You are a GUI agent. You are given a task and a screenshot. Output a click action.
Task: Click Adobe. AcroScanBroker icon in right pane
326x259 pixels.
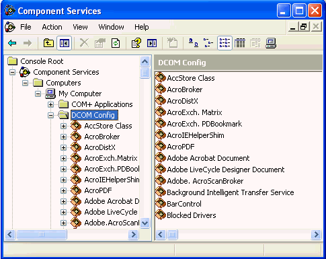161,180
